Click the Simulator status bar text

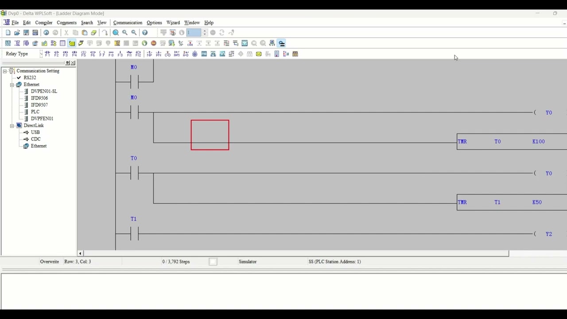(x=248, y=262)
